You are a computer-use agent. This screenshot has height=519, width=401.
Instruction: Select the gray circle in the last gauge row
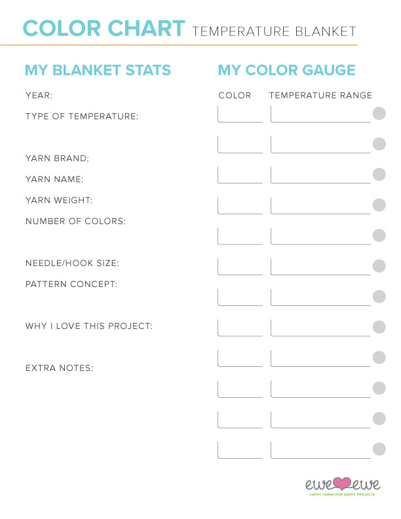pyautogui.click(x=379, y=449)
